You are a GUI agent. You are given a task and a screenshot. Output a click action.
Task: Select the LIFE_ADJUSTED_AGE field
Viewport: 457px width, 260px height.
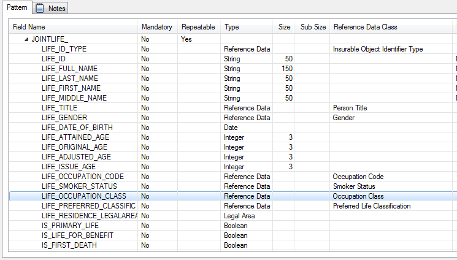click(76, 157)
